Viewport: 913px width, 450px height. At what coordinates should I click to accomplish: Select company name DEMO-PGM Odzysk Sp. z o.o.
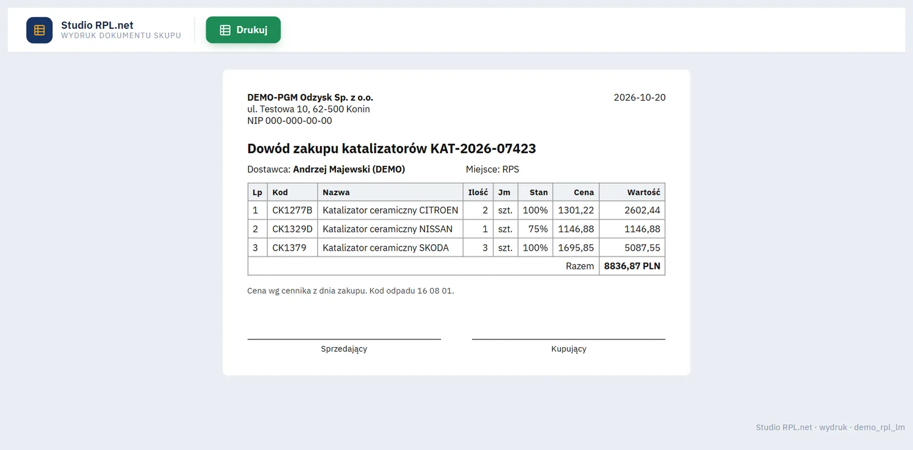coord(310,97)
